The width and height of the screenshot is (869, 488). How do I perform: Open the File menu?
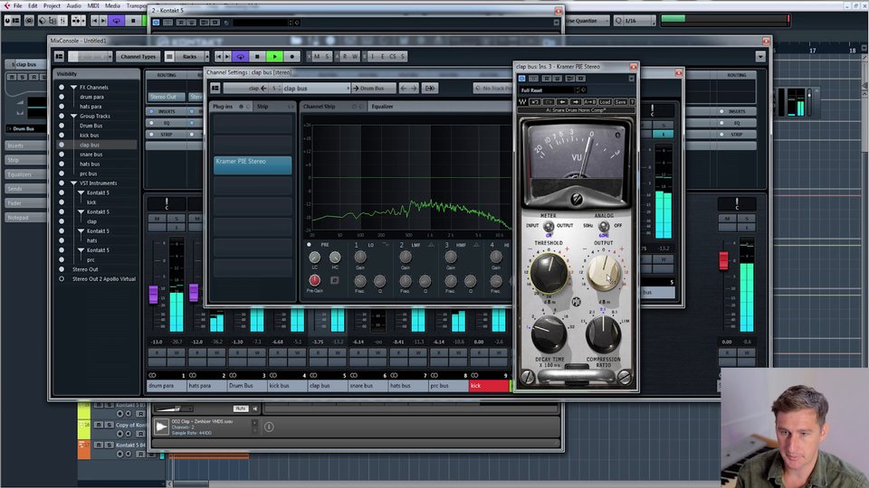pos(18,5)
